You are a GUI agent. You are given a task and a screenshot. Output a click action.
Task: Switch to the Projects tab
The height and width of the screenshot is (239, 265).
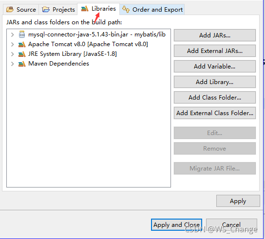[x=58, y=10]
